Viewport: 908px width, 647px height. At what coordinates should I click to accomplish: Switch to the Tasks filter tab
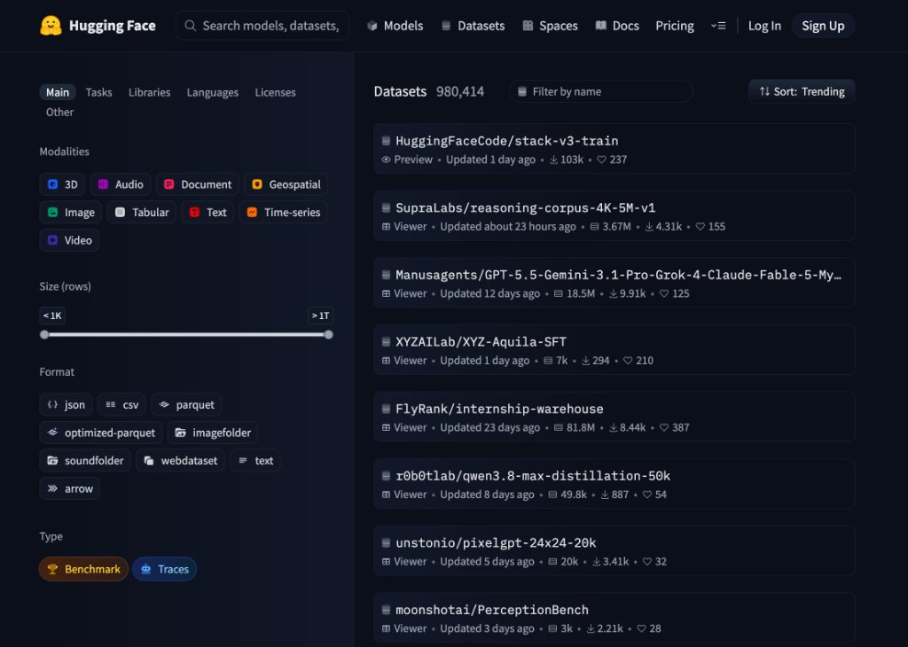98,92
